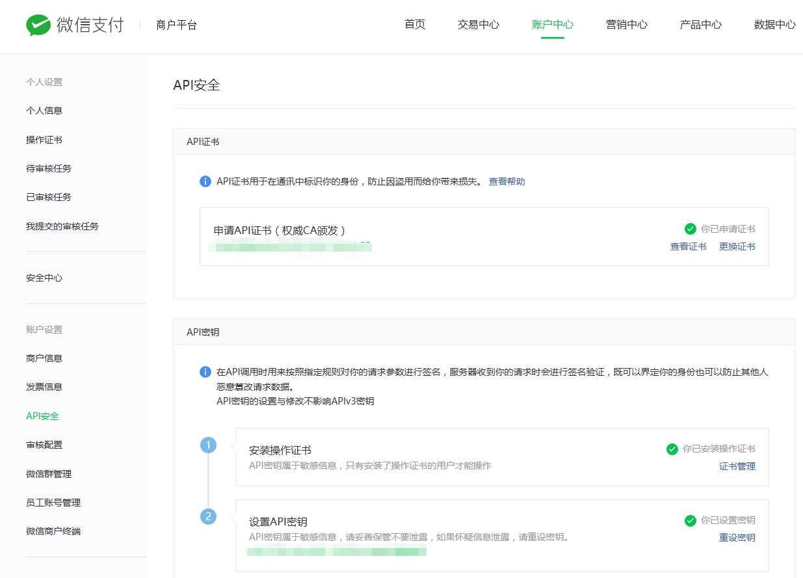
Task: Select 操作证书 in the sidebar
Action: [44, 140]
